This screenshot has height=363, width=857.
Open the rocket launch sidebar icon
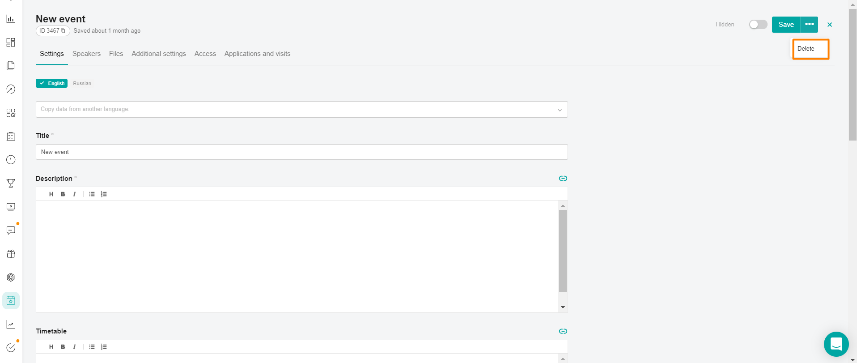point(11,89)
